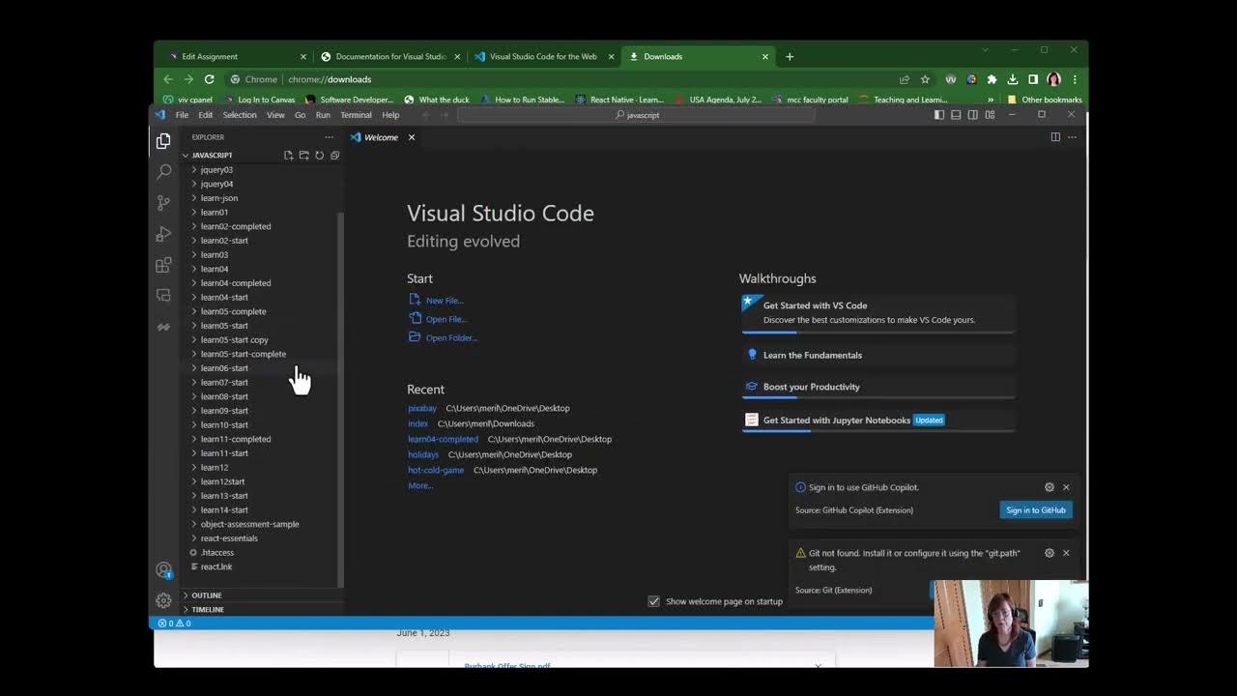The width and height of the screenshot is (1237, 696).
Task: Open the Help menu
Action: 390,115
